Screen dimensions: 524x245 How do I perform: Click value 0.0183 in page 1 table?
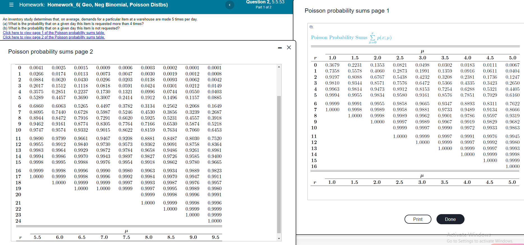point(468,65)
